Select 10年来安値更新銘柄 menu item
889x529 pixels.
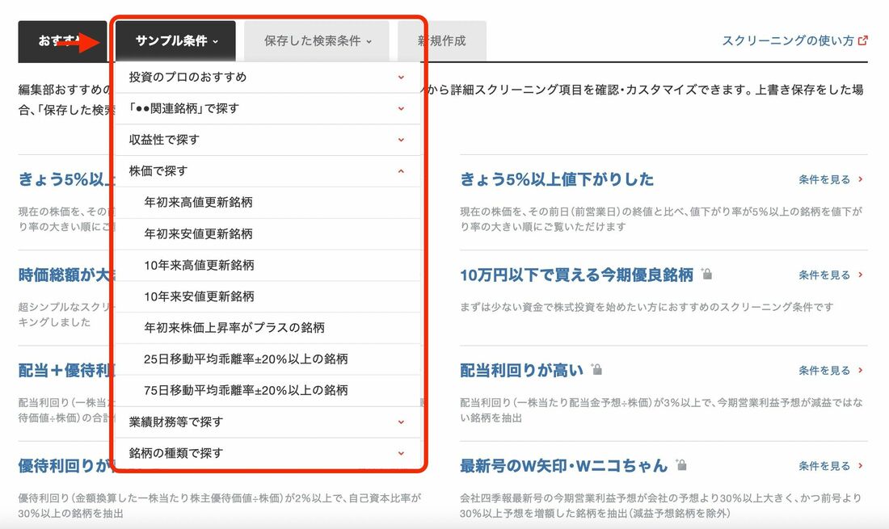[268, 296]
